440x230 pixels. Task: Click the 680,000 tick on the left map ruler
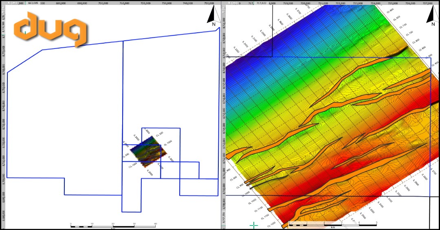(x=61, y=3)
